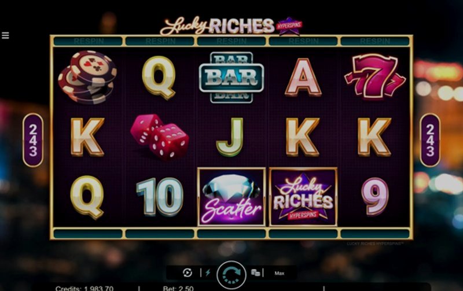Click the right 243 ways indicator
The width and height of the screenshot is (463, 291).
430,140
